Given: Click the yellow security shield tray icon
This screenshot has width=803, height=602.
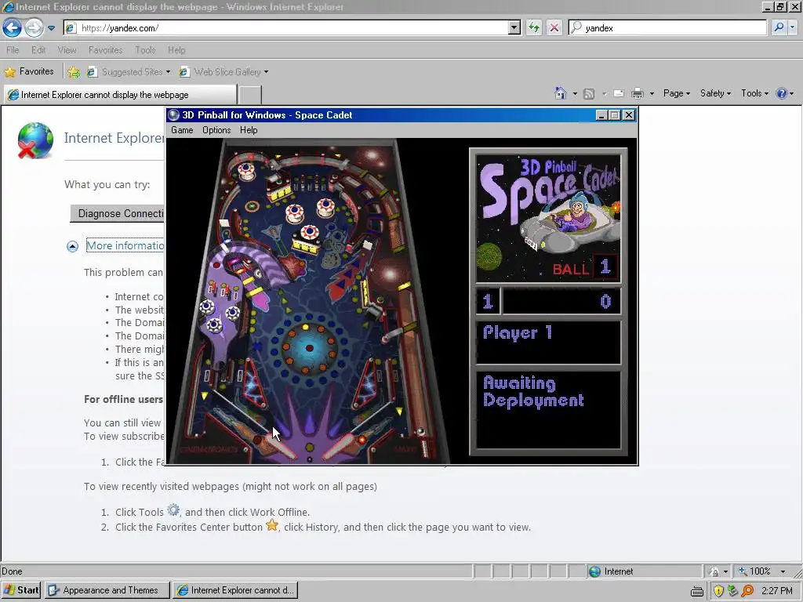Looking at the screenshot, I should (x=718, y=591).
